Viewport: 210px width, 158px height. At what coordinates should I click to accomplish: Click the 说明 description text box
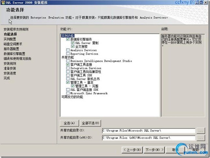click(183, 75)
